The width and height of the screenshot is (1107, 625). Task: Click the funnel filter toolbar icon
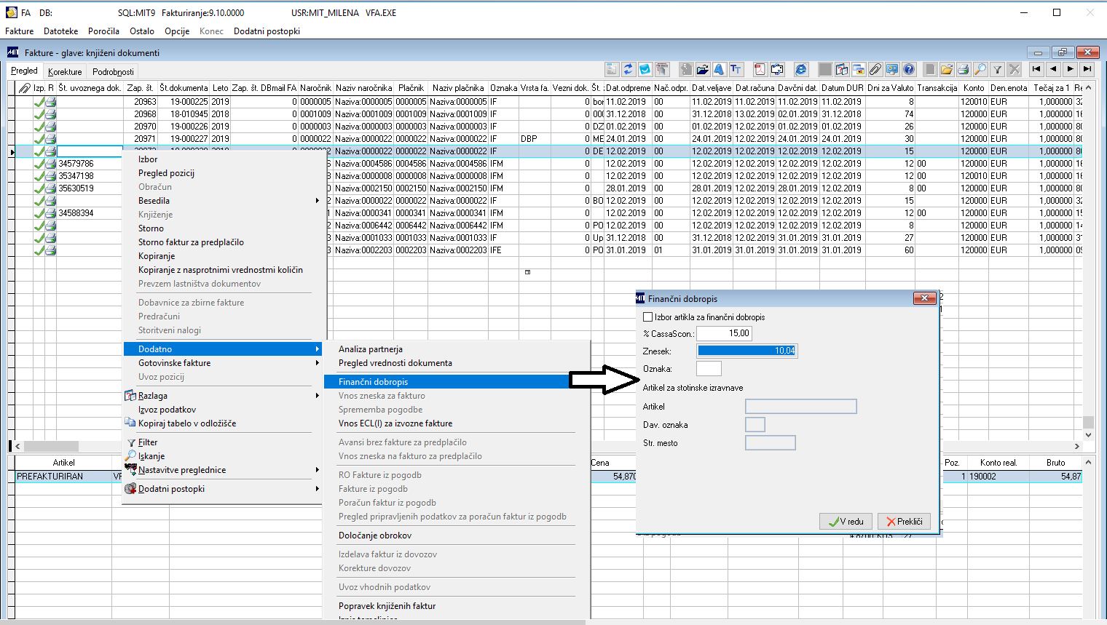[997, 69]
